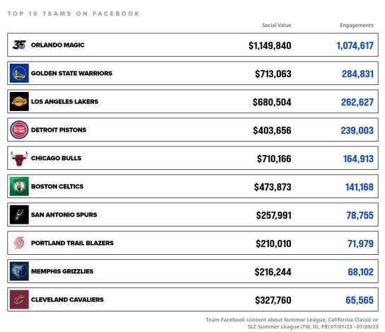The width and height of the screenshot is (385, 332).
Task: Click the Social Value column header
Action: 277,25
